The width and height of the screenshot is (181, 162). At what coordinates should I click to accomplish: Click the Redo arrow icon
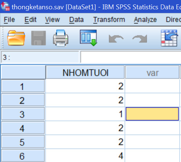[140, 39]
